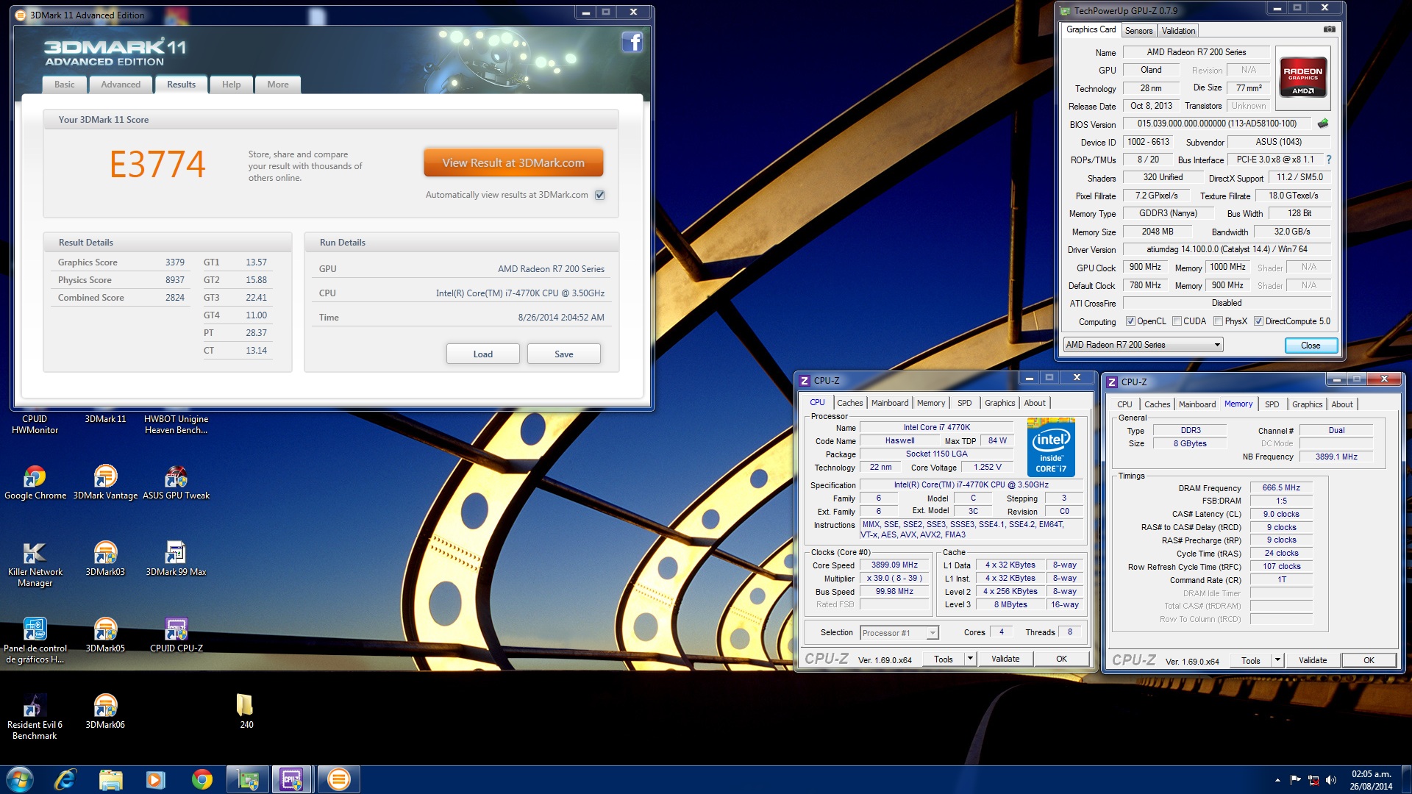
Task: Switch to 3DMark 11 taskbar button
Action: point(338,779)
